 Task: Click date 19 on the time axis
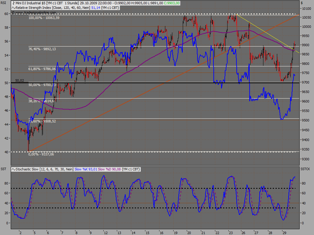coord(176,233)
